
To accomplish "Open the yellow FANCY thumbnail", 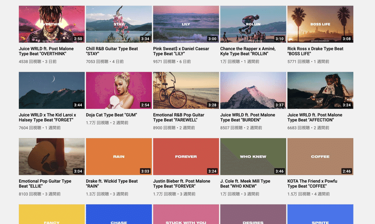I will pyautogui.click(x=52, y=214).
